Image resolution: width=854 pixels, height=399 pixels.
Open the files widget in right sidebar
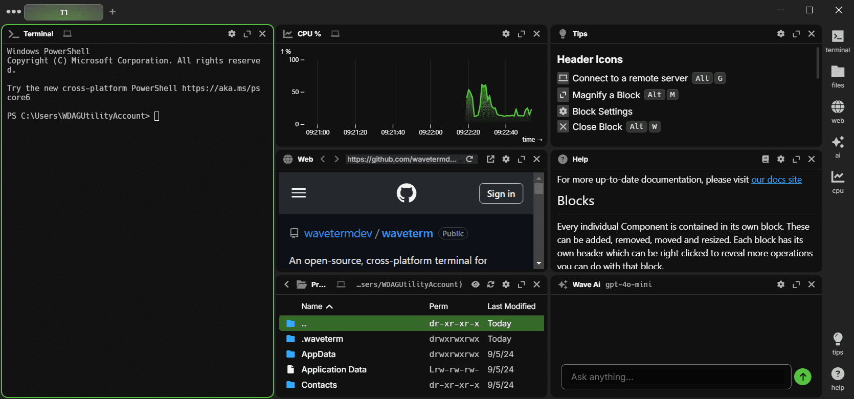[838, 75]
